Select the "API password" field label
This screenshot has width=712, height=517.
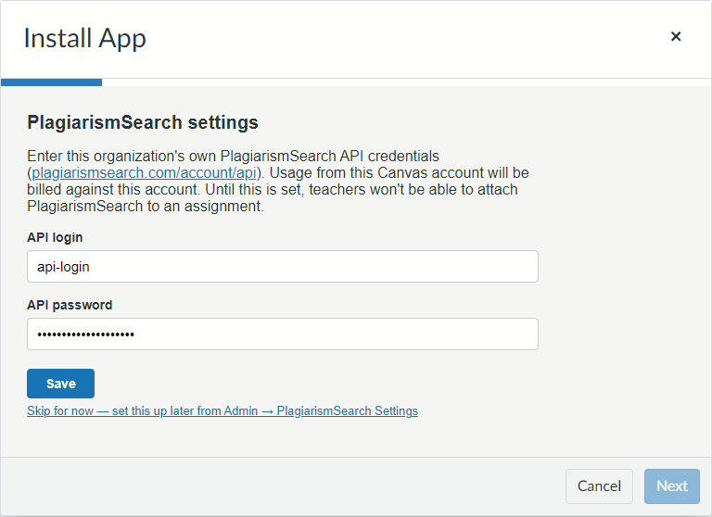[x=70, y=305]
